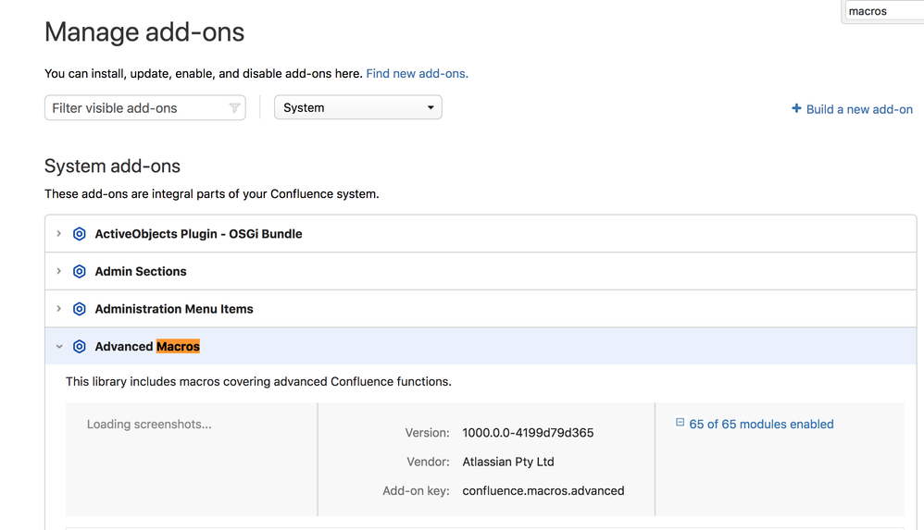Viewport: 924px width, 530px height.
Task: Focus the Filter visible add-ons field
Action: point(145,108)
